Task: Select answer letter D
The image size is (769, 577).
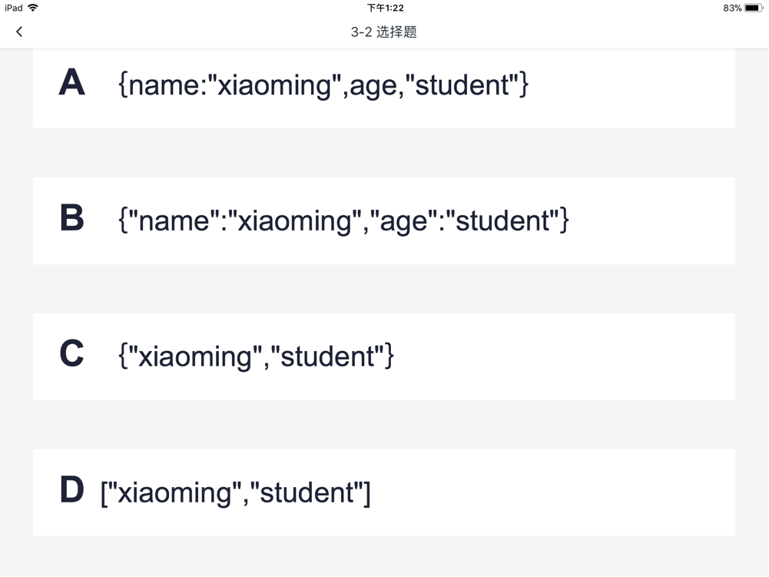Action: (x=71, y=491)
